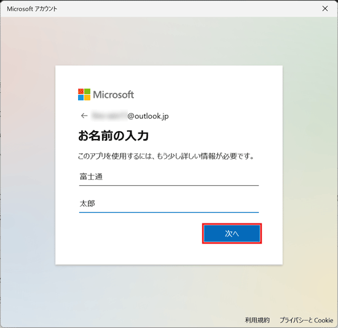Focus the given name field containing 太郎
Viewport: 338px width, 328px height.
[169, 204]
